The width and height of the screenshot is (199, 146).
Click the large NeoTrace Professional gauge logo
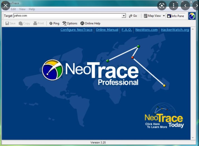tap(53, 70)
